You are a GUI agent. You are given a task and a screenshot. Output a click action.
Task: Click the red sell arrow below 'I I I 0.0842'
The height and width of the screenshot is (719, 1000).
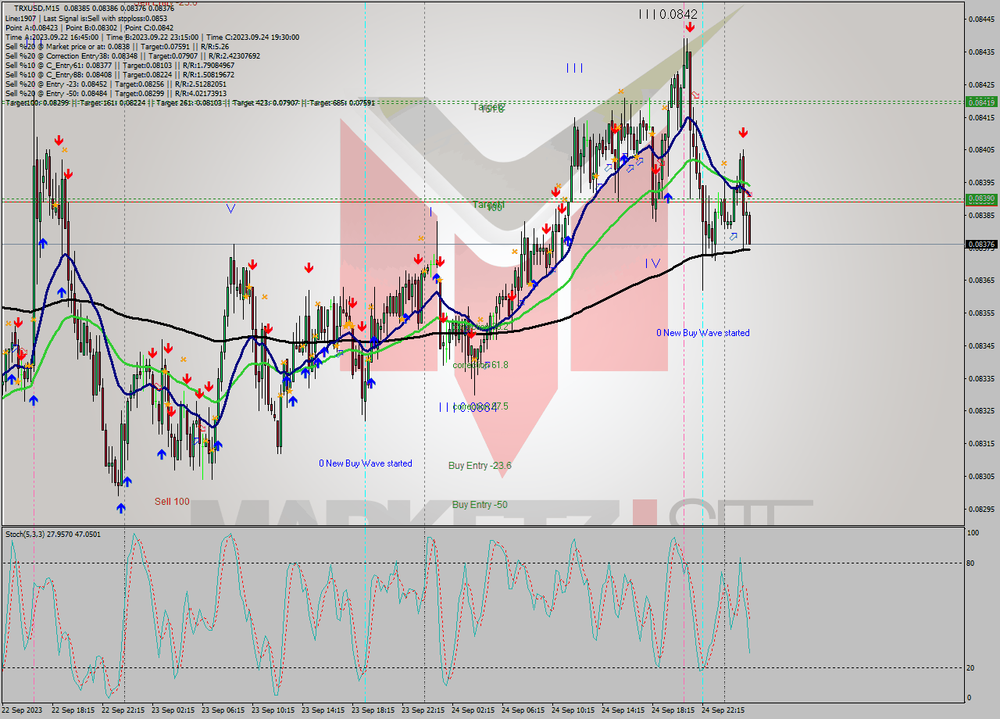pyautogui.click(x=690, y=27)
